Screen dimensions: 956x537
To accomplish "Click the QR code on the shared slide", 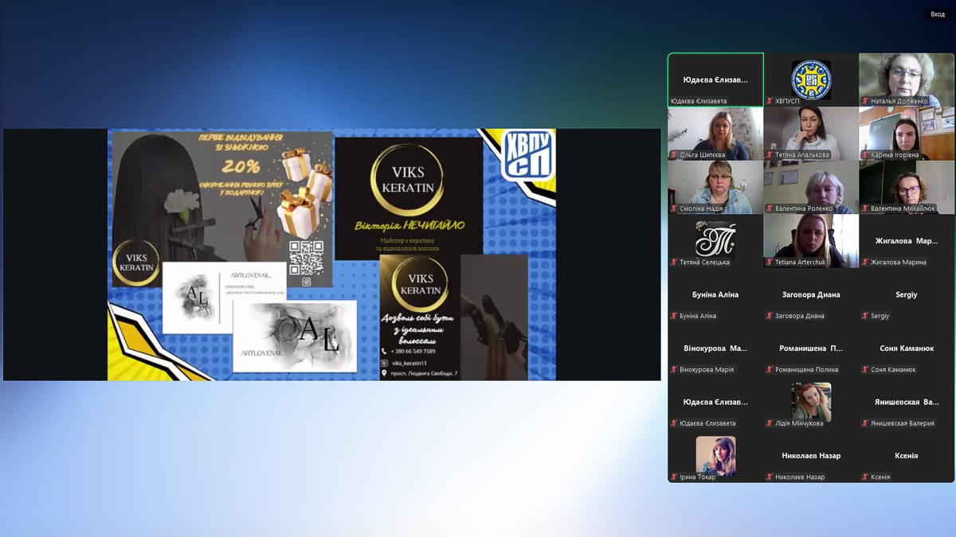I will coord(307,257).
